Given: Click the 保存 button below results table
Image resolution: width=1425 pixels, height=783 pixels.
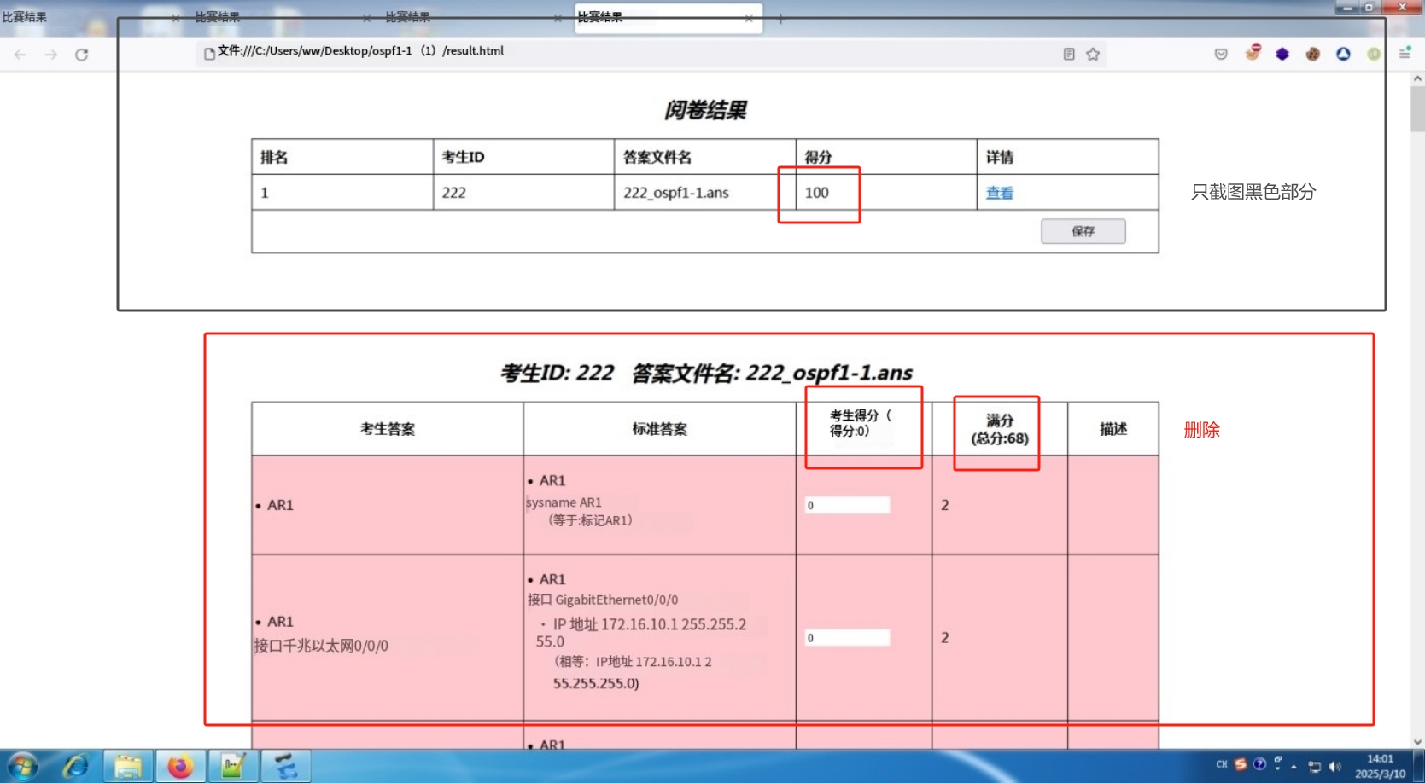Looking at the screenshot, I should click(1083, 231).
